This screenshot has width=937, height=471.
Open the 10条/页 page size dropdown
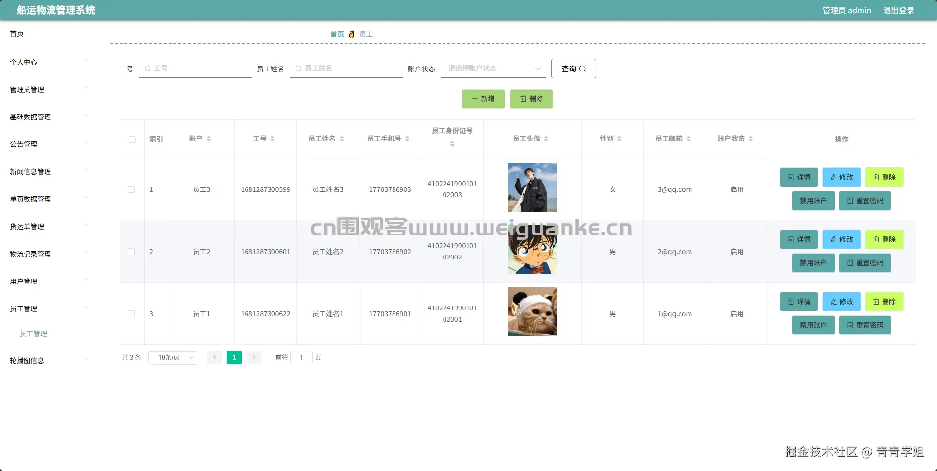173,358
